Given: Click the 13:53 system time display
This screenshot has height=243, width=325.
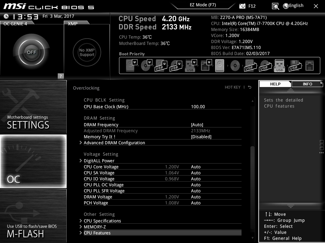Looking at the screenshot, I should pos(25,17).
